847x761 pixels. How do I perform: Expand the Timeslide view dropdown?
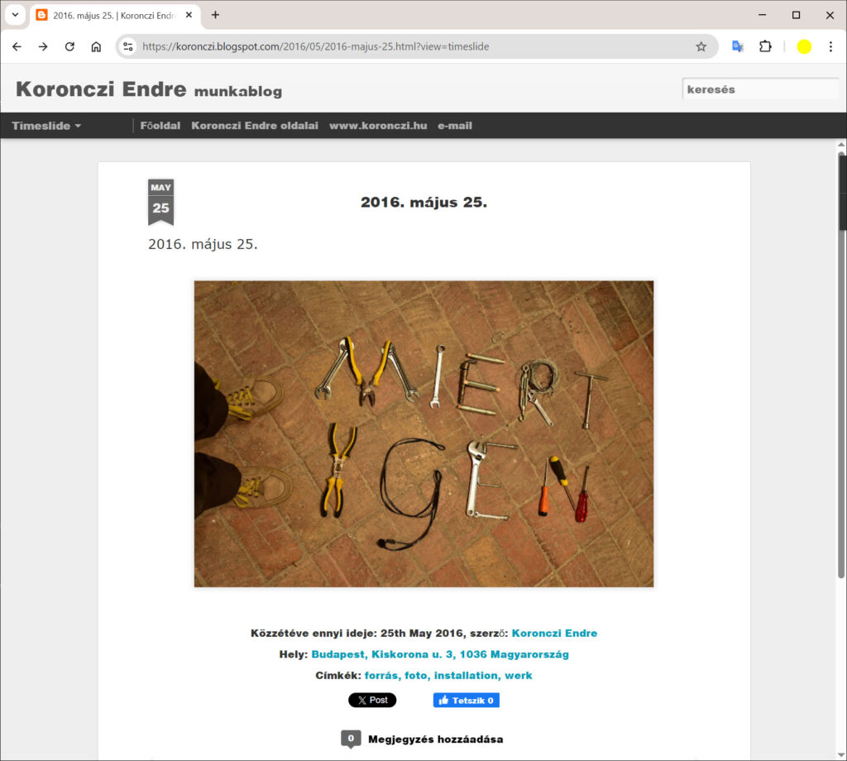pos(46,126)
